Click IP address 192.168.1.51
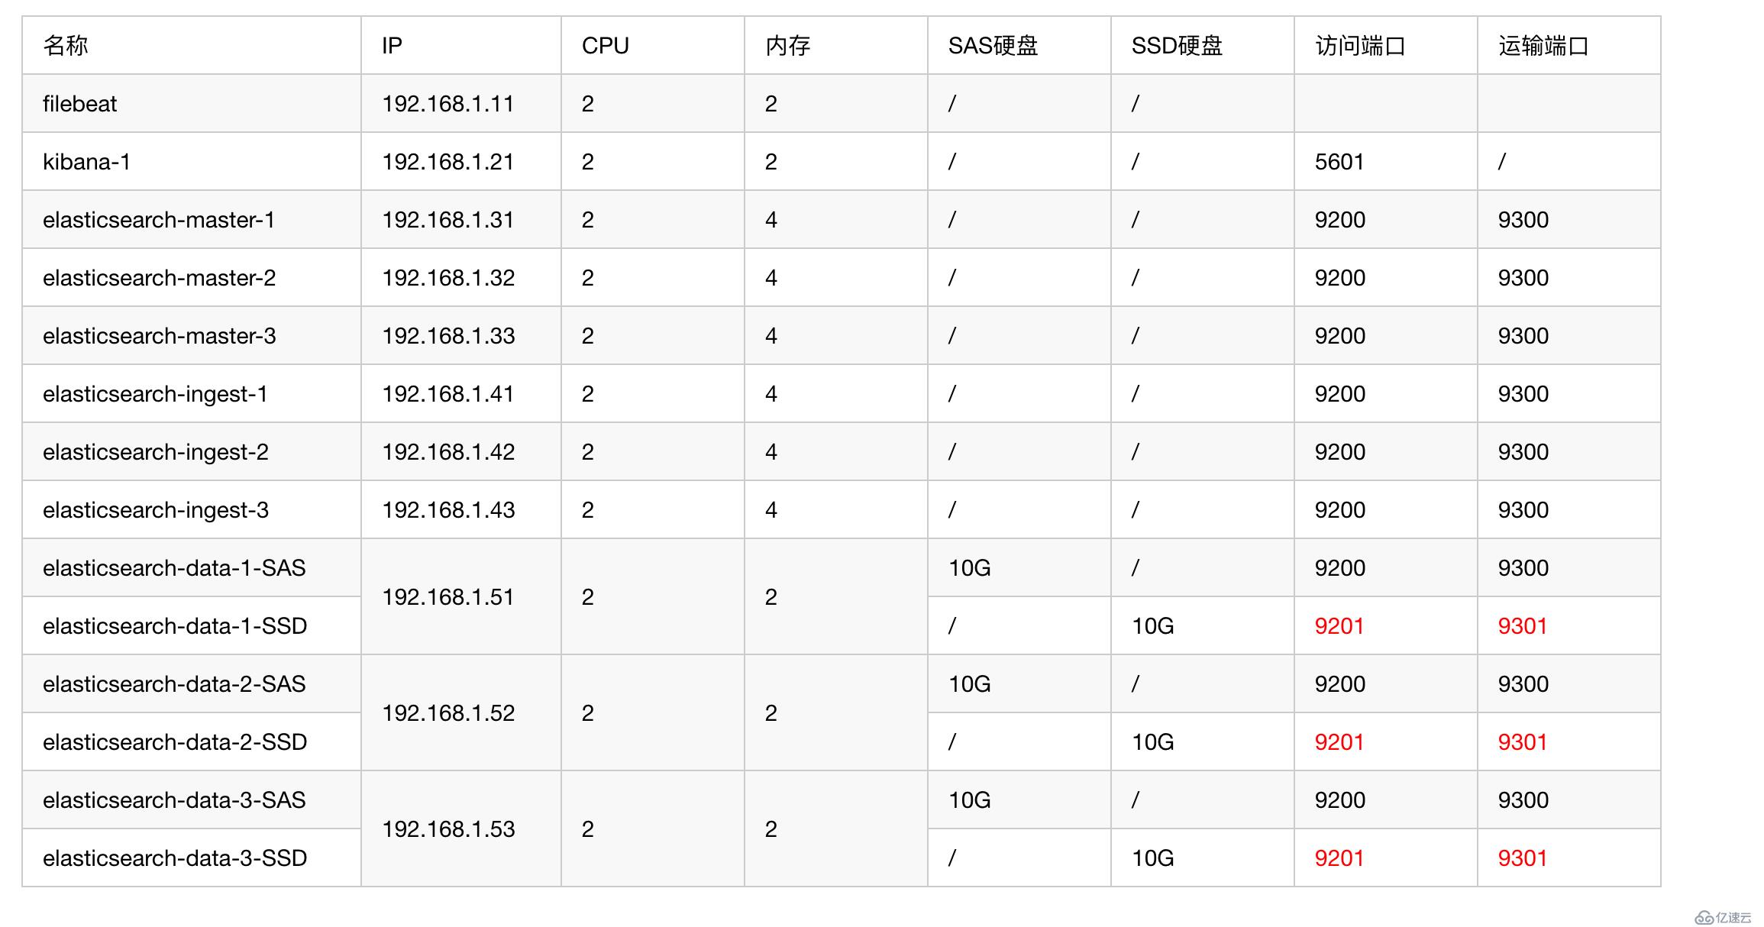 448,597
